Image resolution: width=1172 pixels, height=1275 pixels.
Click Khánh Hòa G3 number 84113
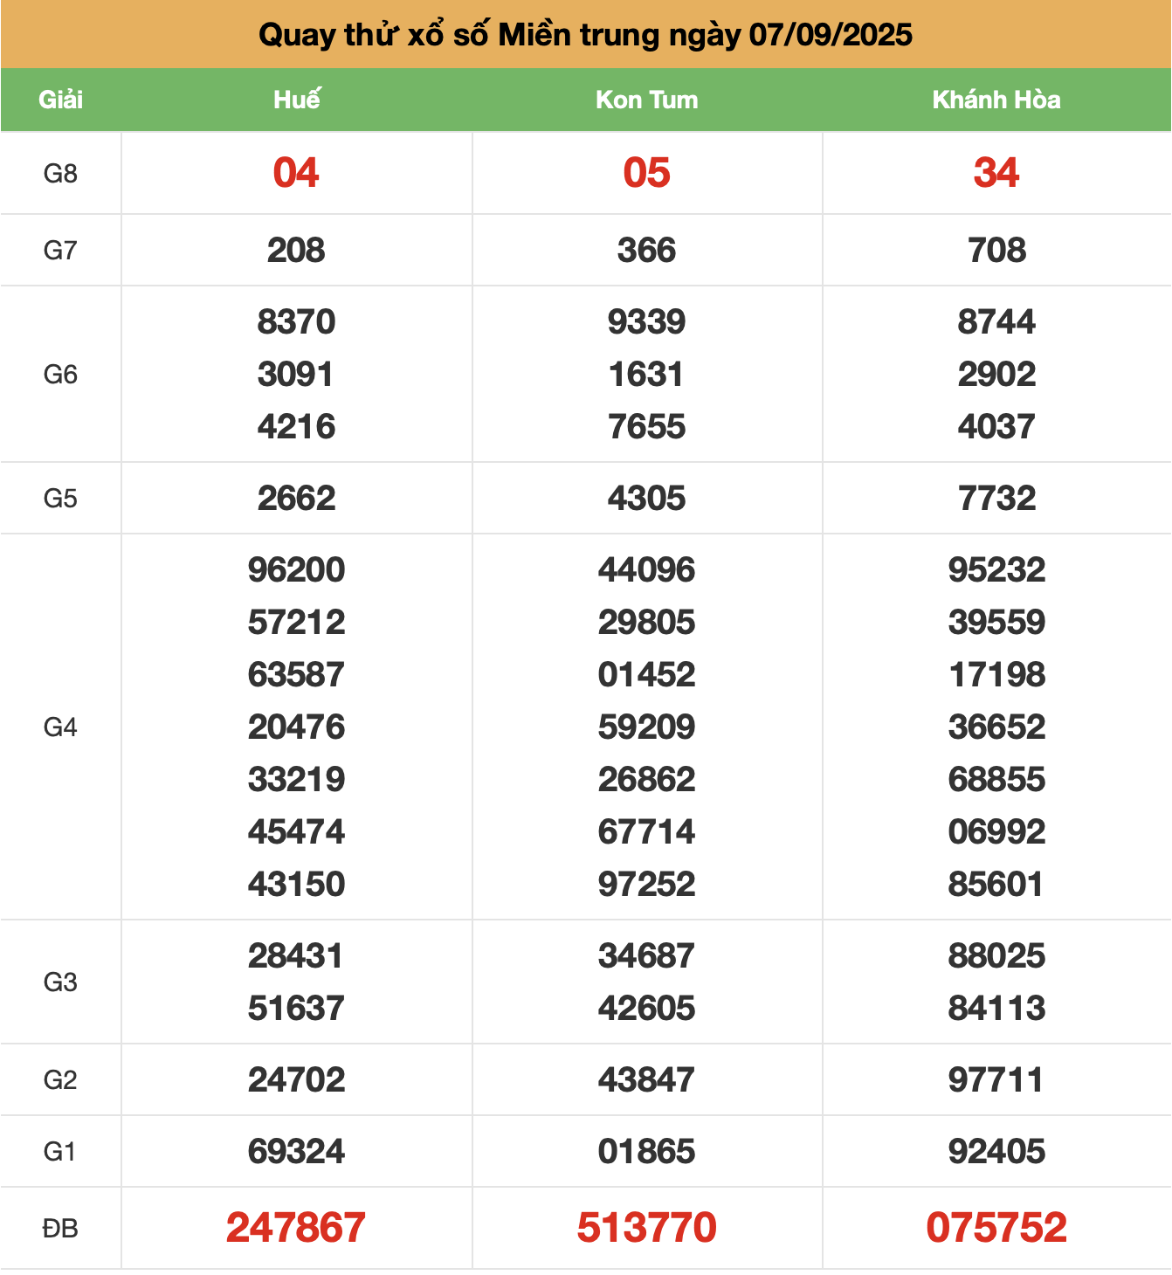996,1009
